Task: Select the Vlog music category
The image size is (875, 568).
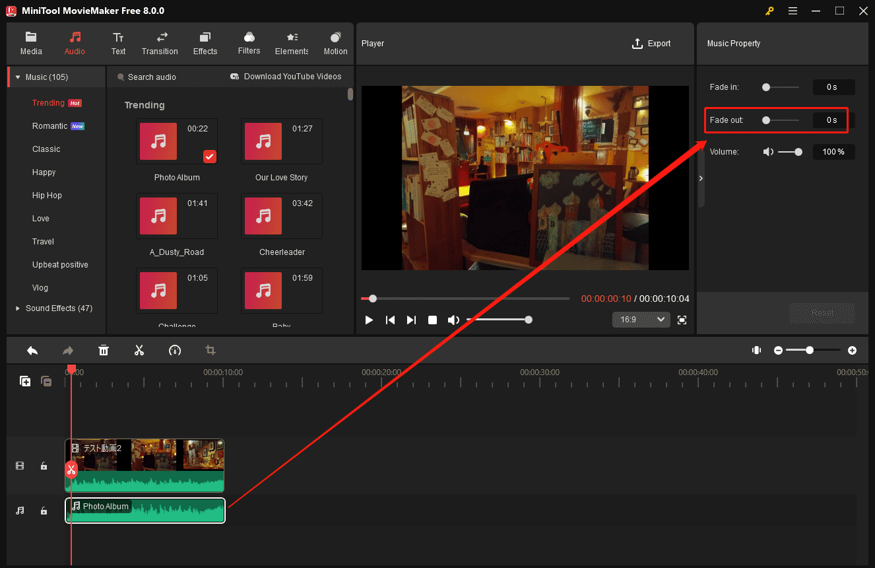Action: click(40, 288)
